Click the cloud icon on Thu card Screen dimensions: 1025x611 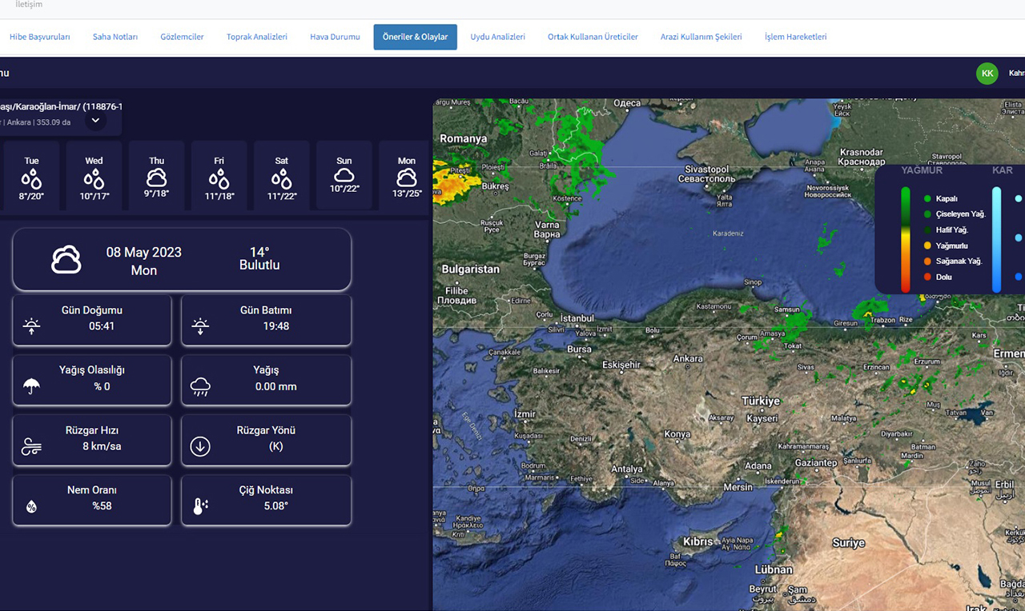click(x=156, y=178)
